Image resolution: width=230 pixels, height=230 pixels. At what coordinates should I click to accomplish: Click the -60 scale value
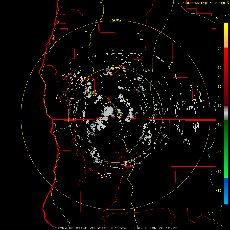point(218,172)
